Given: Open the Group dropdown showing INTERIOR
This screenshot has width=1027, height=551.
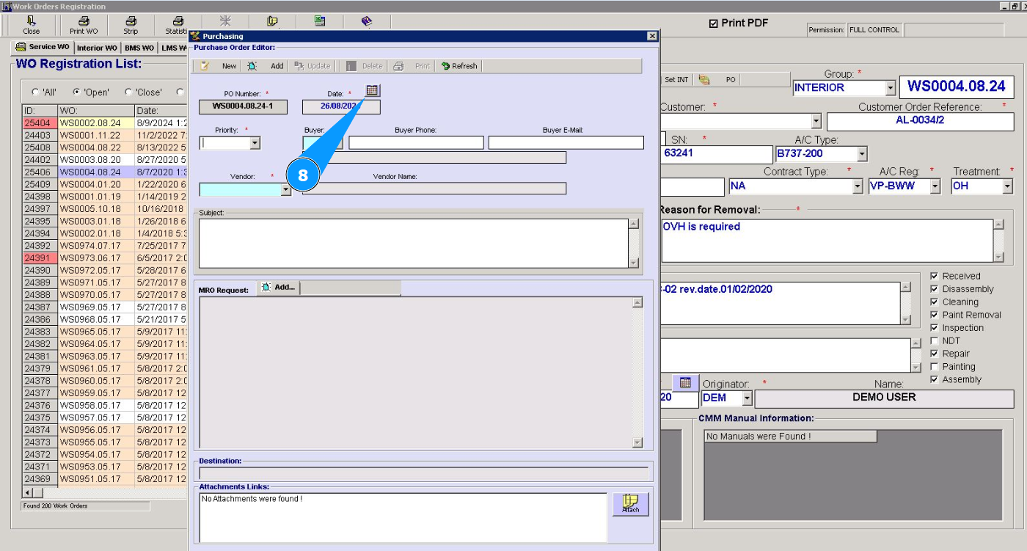Looking at the screenshot, I should pos(891,88).
